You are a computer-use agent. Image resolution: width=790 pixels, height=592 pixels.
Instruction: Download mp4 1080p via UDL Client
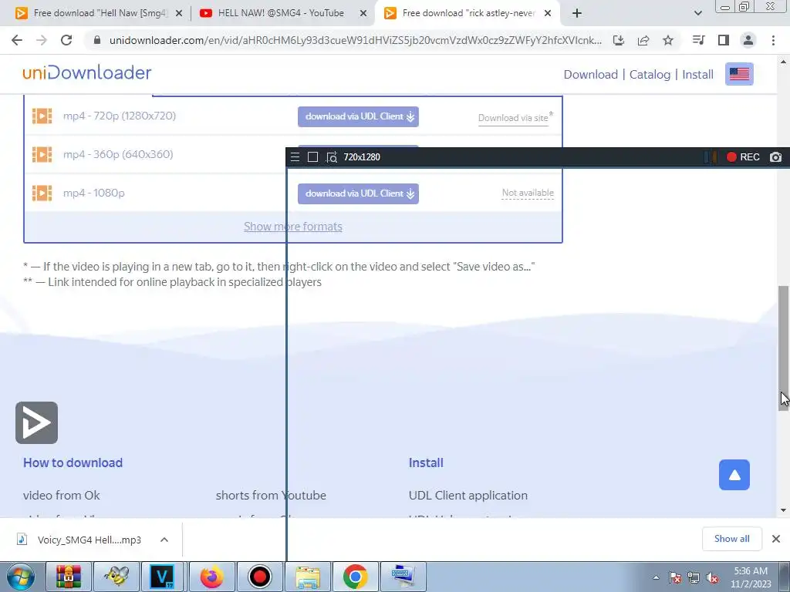358,193
